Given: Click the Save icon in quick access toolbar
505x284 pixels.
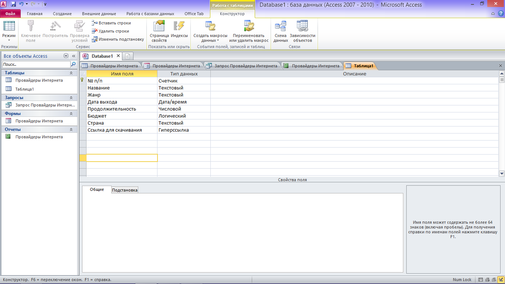Looking at the screenshot, I should pyautogui.click(x=13, y=4).
